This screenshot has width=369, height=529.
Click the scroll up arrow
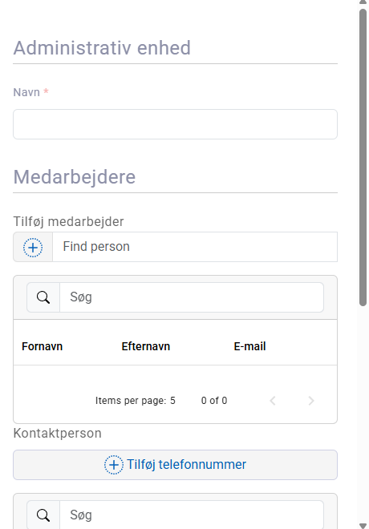[x=363, y=2]
